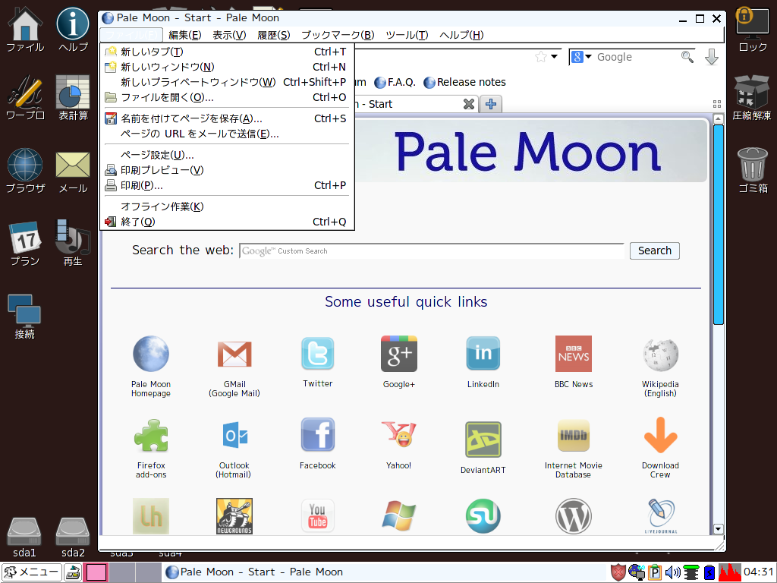Screen dimensions: 777x583
Task: Open the BBC News quick link icon
Action: 574,354
